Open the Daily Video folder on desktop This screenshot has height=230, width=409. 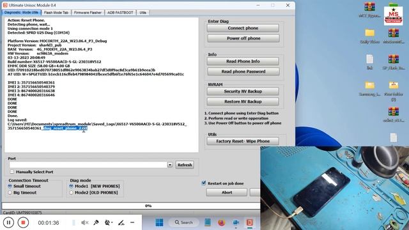[x=369, y=36]
